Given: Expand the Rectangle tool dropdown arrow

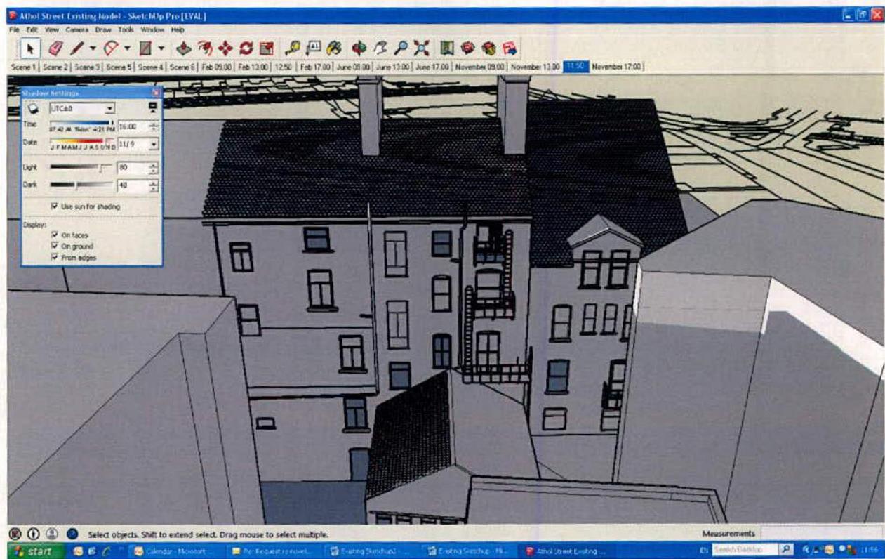Looking at the screenshot, I should coord(162,48).
